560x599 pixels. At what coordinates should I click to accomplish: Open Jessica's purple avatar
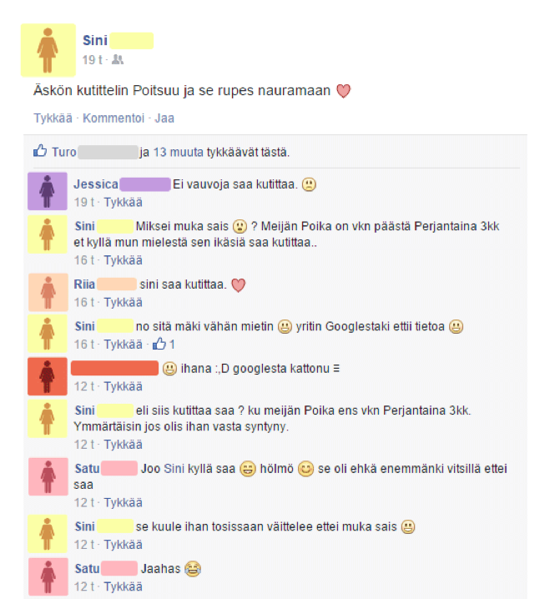coord(48,191)
